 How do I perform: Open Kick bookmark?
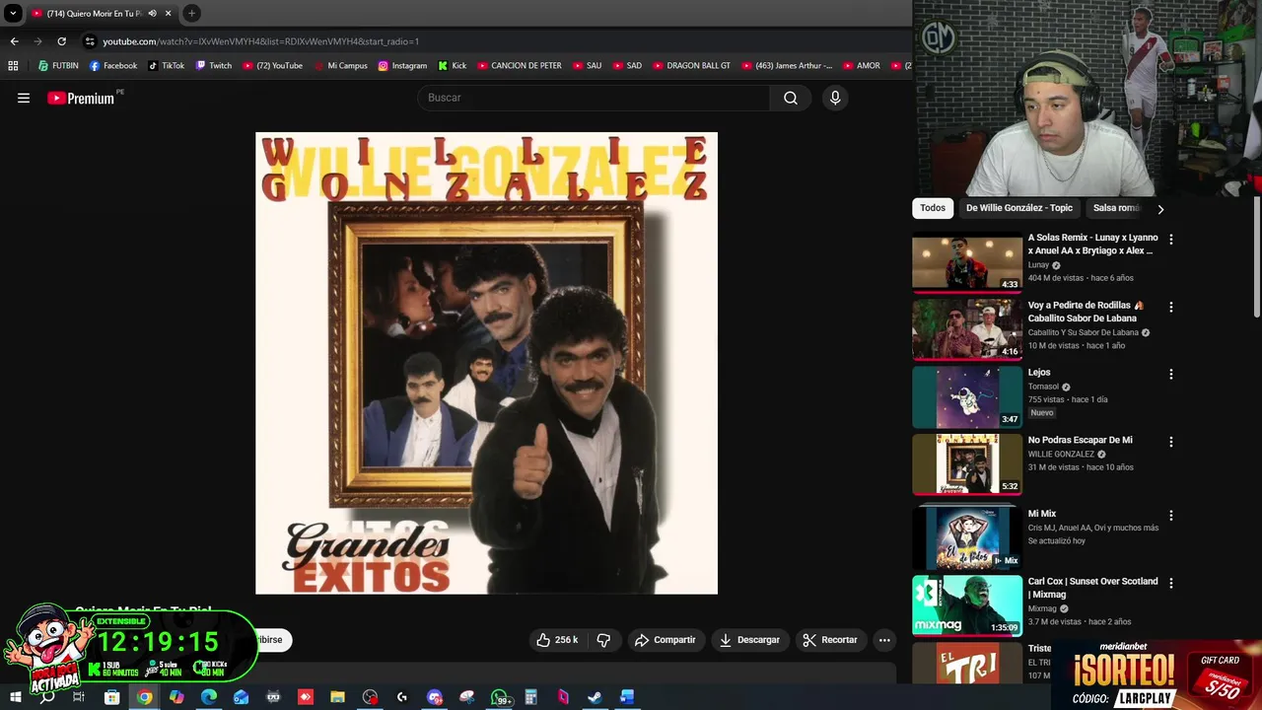tap(452, 66)
